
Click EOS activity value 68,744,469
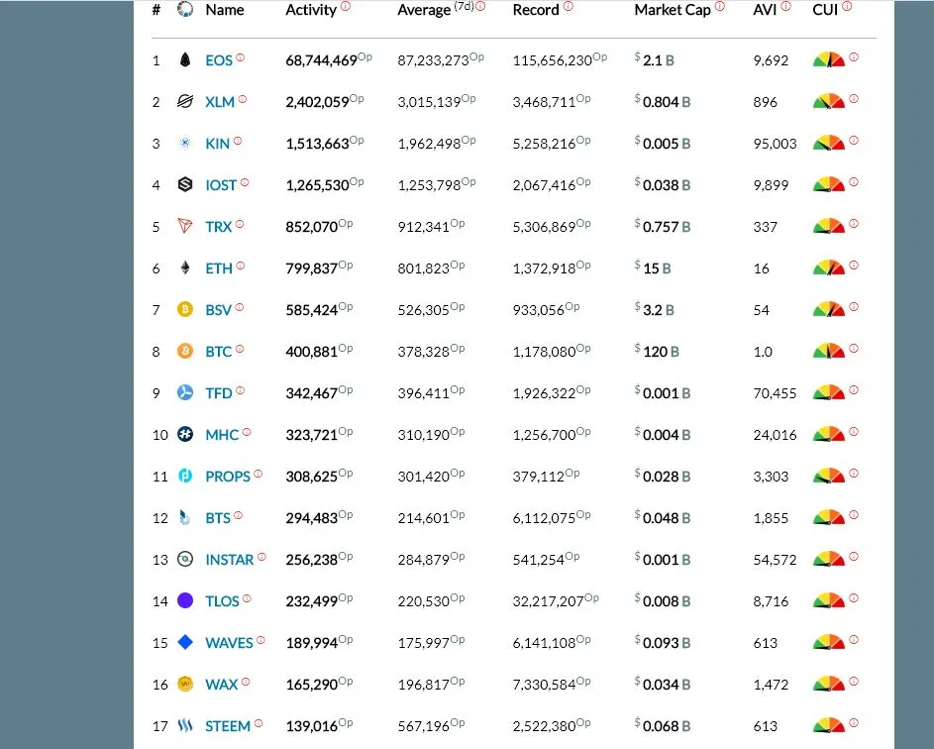[321, 60]
